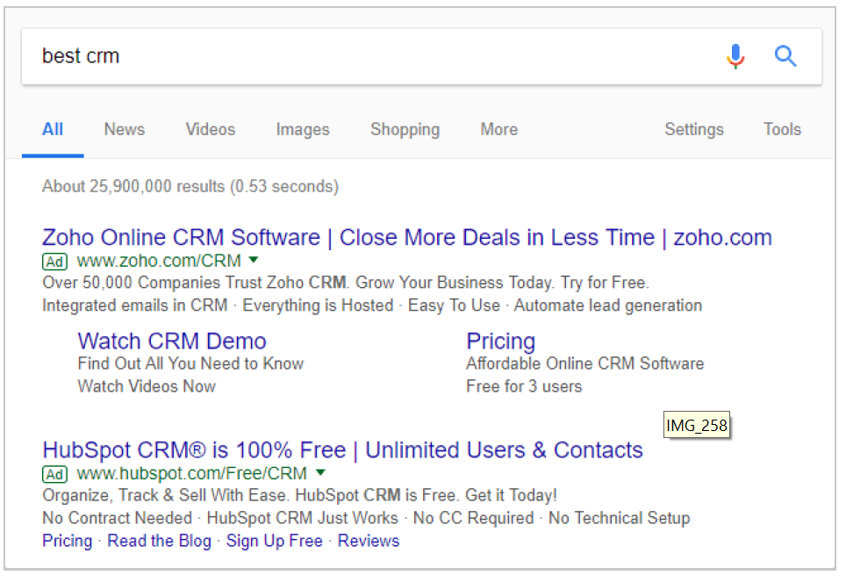Switch to the Videos results tab
This screenshot has width=846, height=582.
211,130
